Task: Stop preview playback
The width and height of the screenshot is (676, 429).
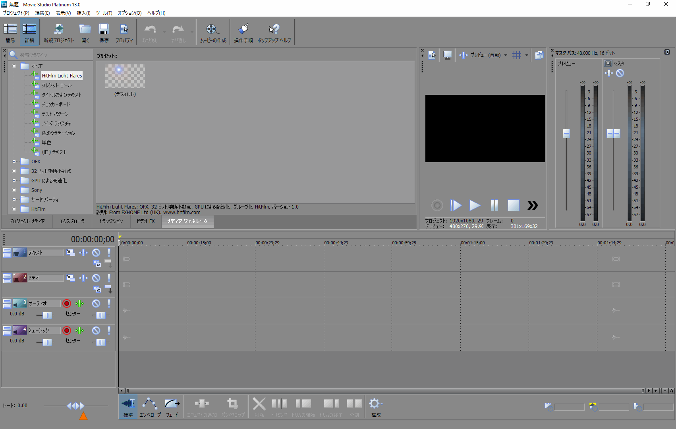Action: pos(513,205)
